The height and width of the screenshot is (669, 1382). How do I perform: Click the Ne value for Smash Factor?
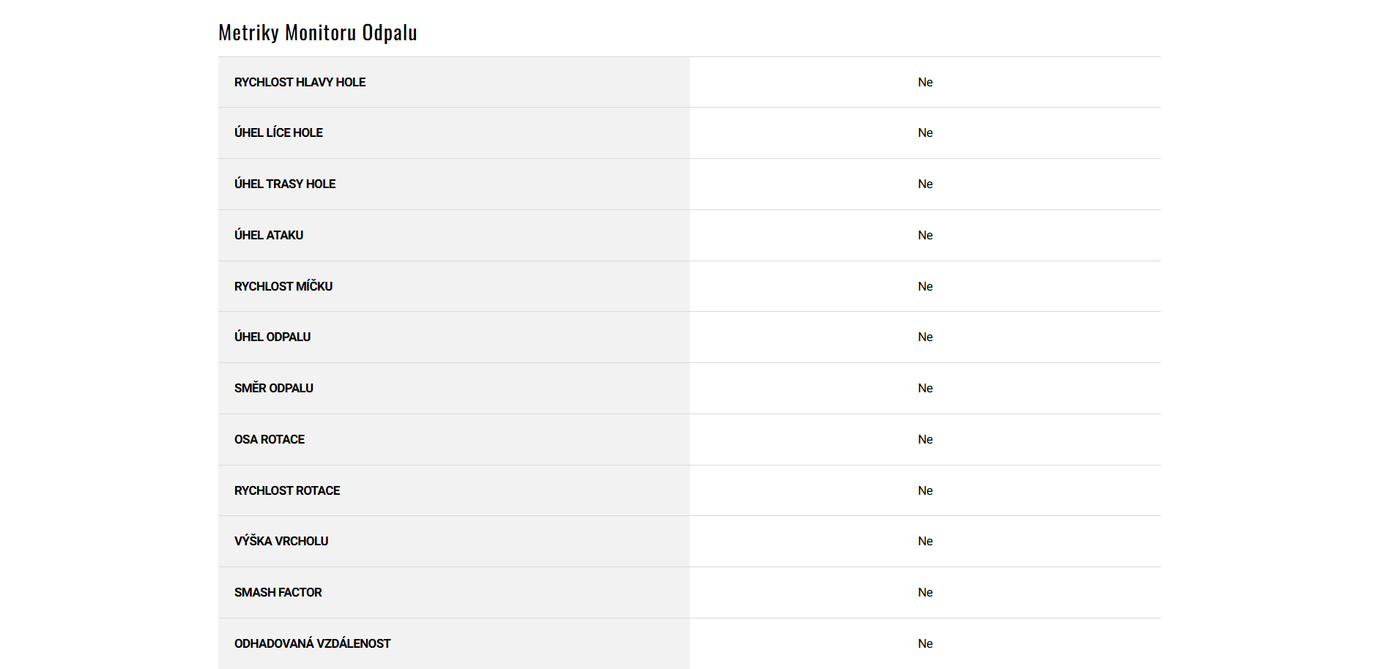(925, 592)
